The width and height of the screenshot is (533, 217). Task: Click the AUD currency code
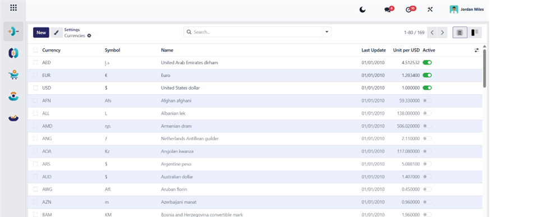[x=47, y=177]
